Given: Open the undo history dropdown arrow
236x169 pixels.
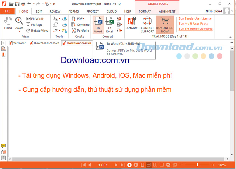Looking at the screenshot, I should (34, 4).
